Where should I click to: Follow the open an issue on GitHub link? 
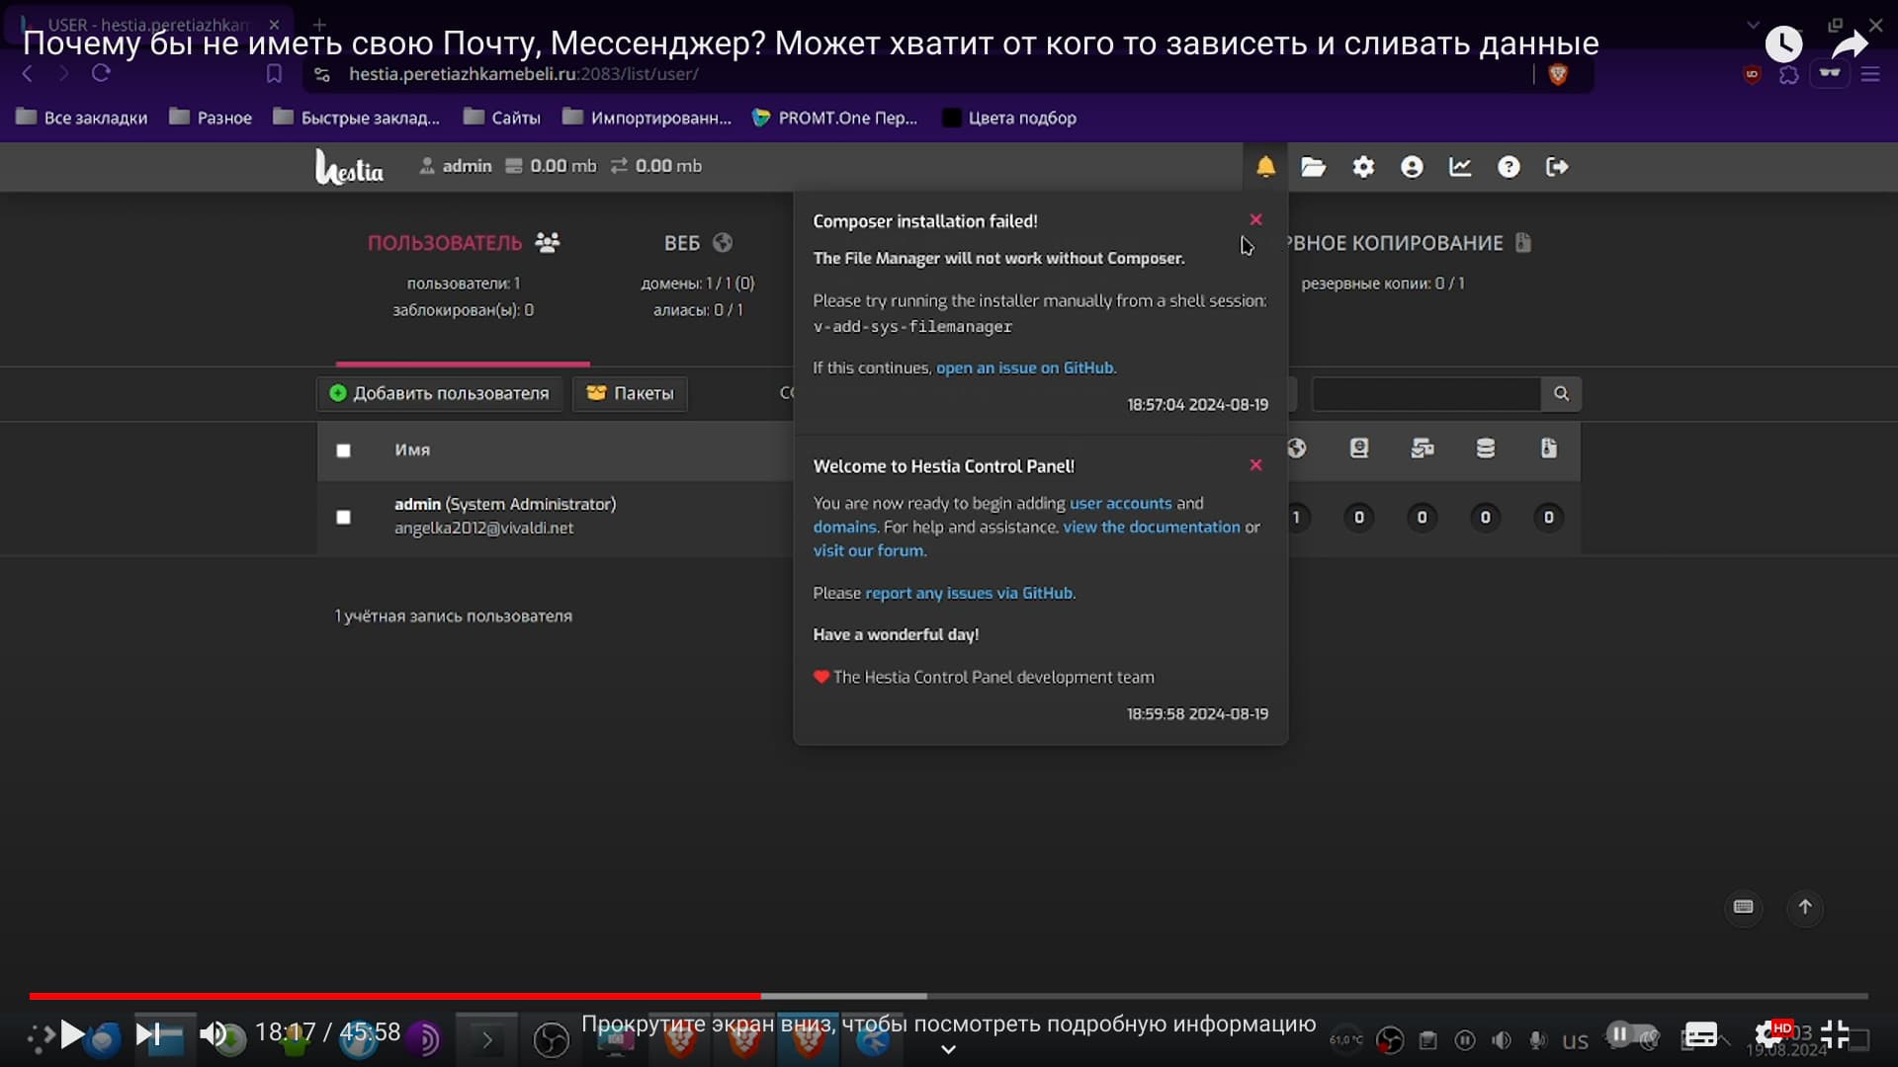point(1025,368)
